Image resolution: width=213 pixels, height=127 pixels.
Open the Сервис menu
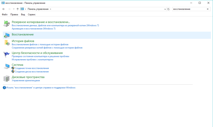32,14
